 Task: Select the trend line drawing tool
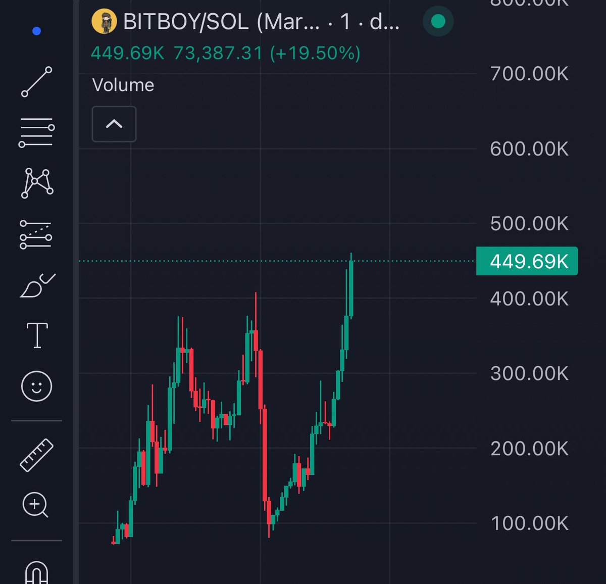pos(36,81)
